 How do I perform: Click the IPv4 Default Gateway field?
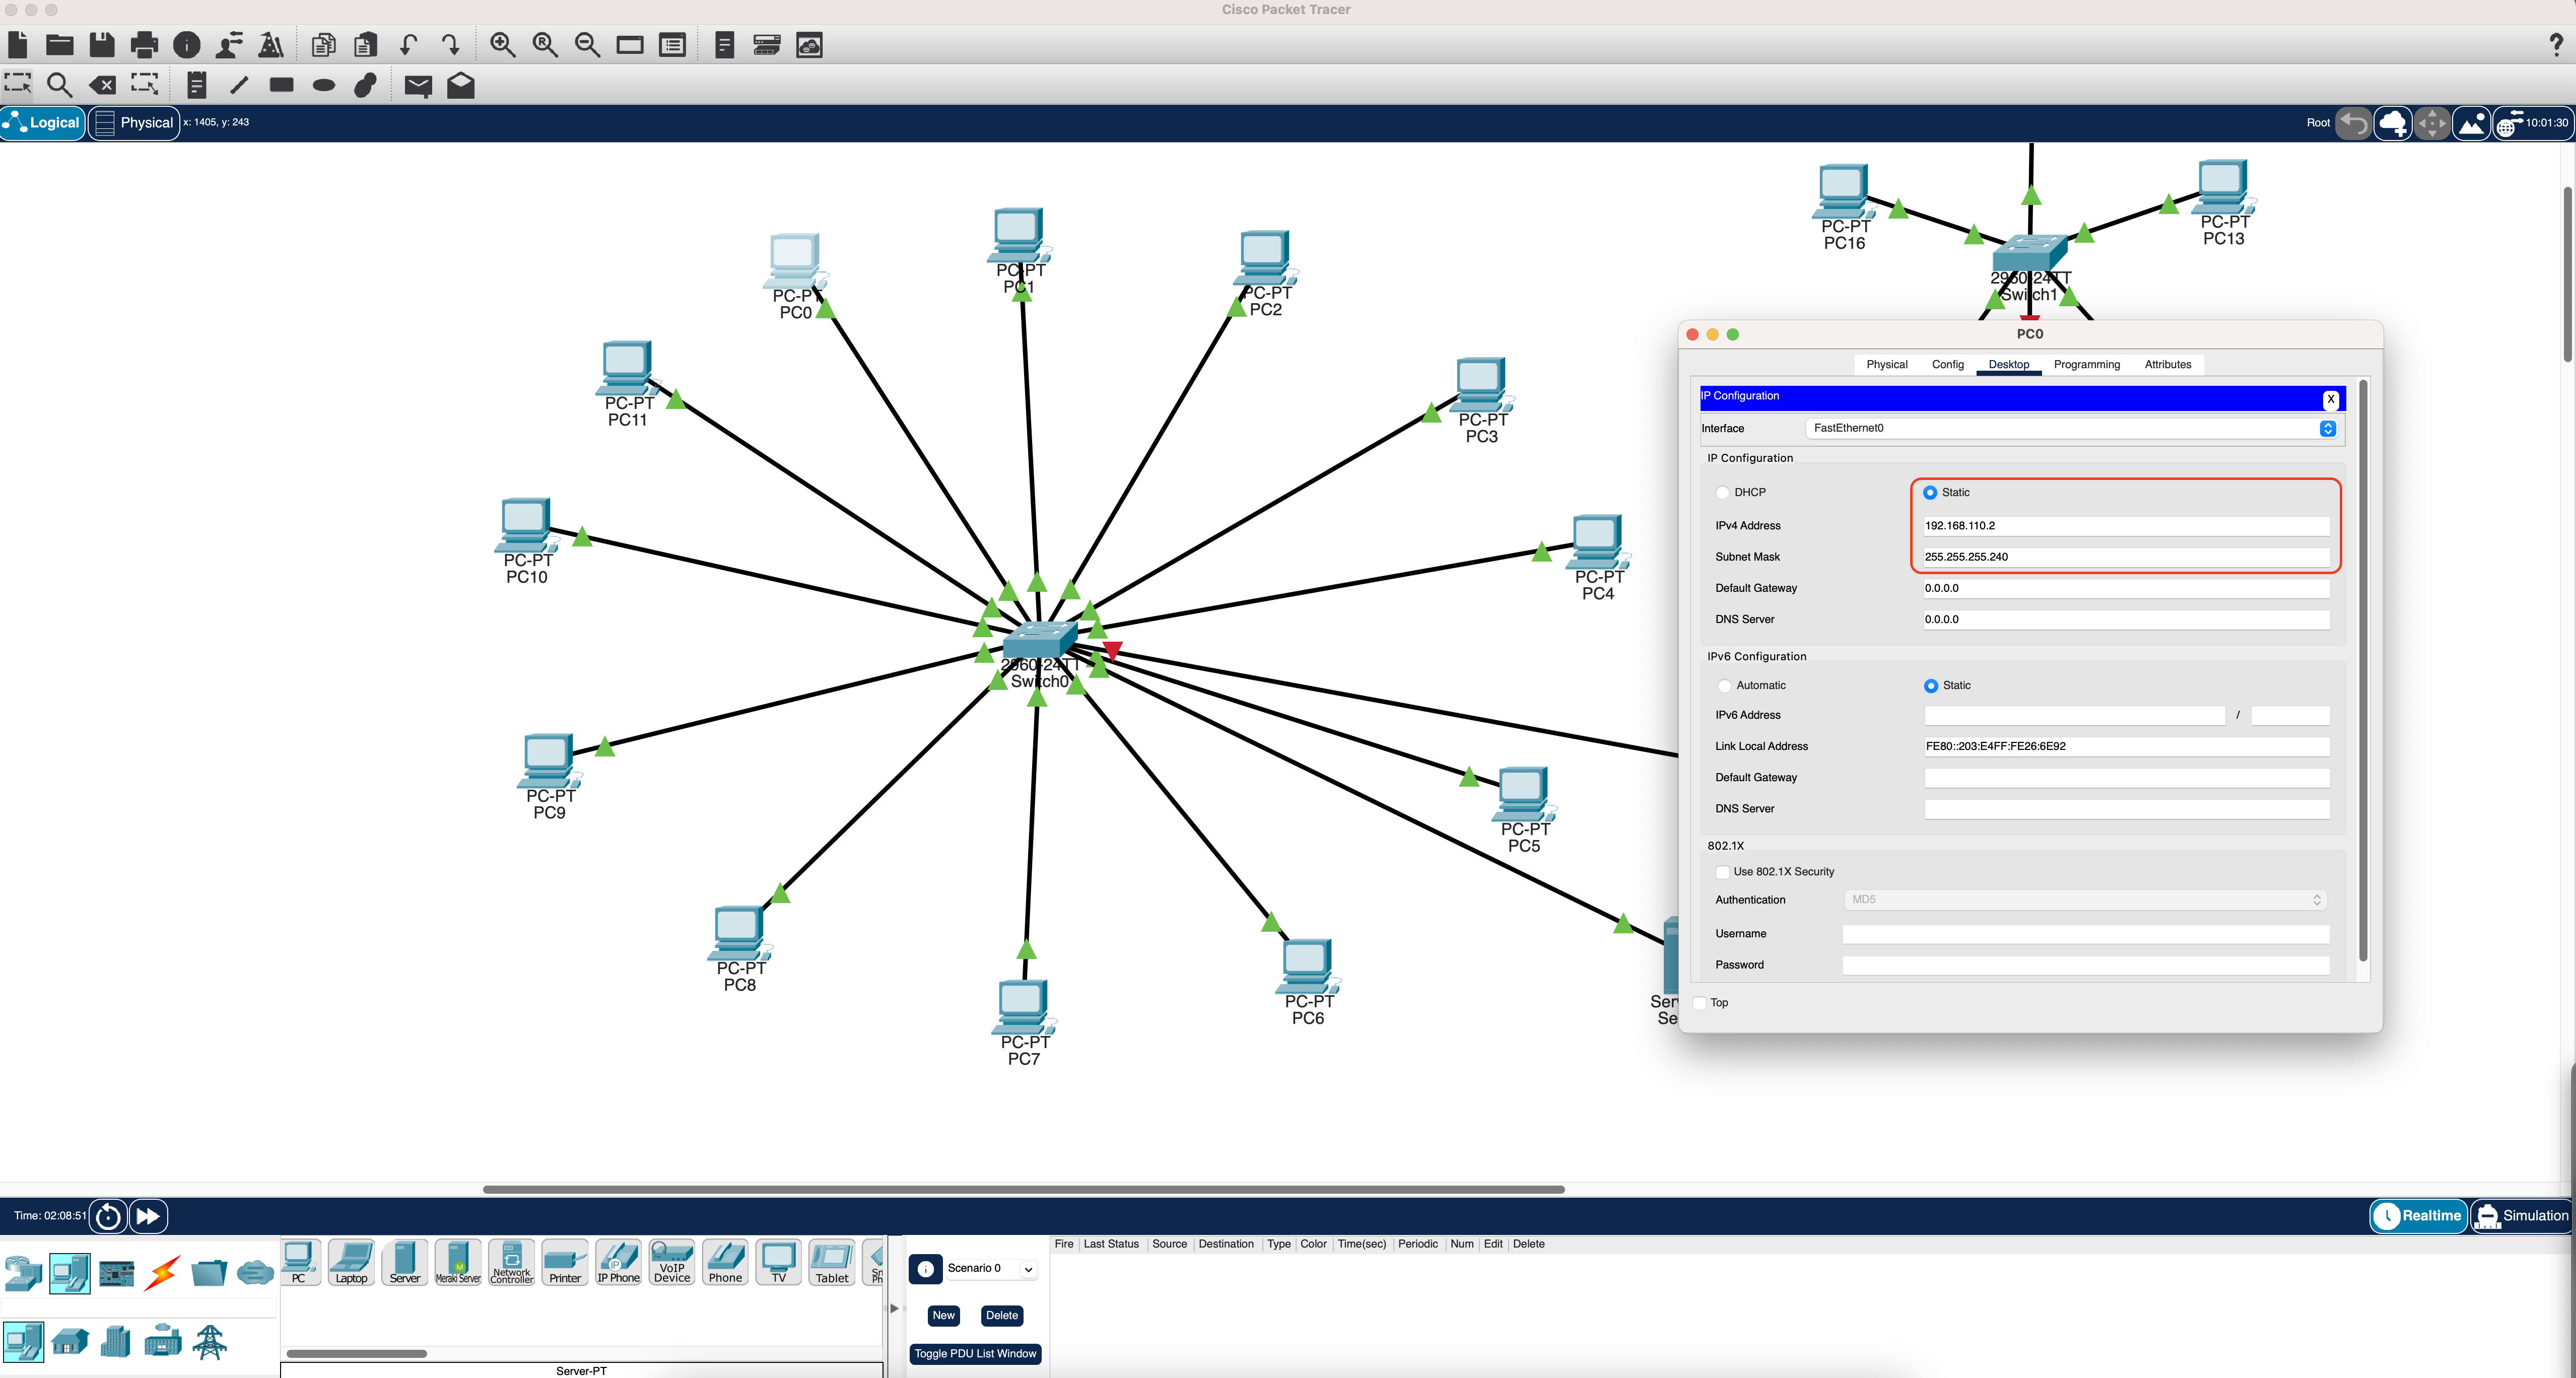(x=2126, y=588)
